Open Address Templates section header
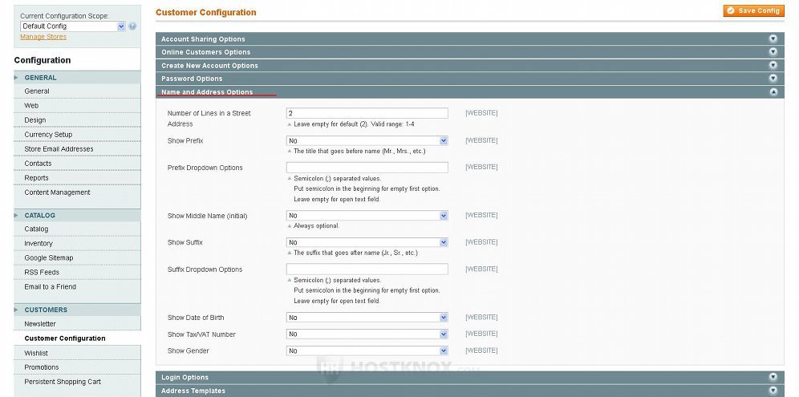Image resolution: width=799 pixels, height=397 pixels. [470, 391]
